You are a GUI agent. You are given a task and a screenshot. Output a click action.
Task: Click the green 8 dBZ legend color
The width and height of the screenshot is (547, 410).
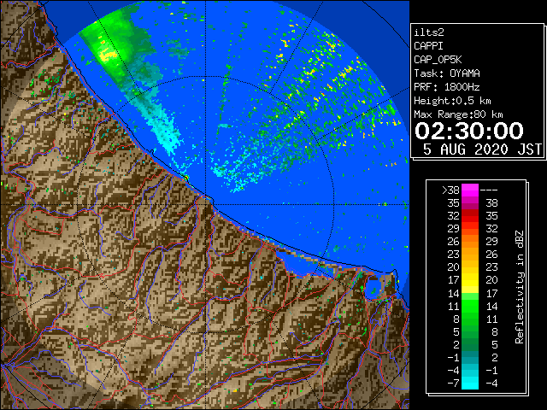pyautogui.click(x=469, y=319)
